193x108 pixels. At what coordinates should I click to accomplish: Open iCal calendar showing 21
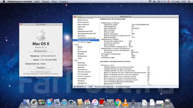[x=87, y=102]
